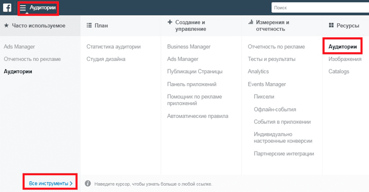Viewport: 369px width, 192px height.
Task: Open Ads Manager under Часто используемое
Action: point(20,46)
